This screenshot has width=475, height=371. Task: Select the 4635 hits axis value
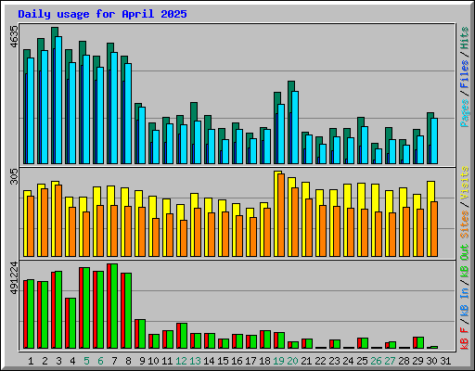(x=14, y=37)
